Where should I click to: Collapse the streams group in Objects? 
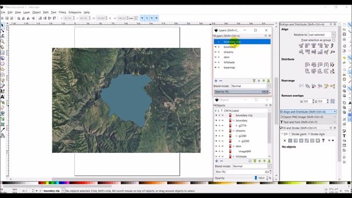click(x=233, y=131)
